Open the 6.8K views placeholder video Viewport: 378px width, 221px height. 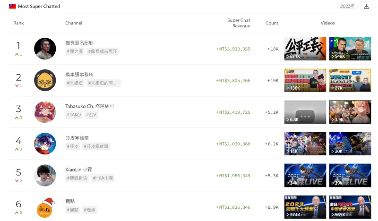tap(305, 112)
